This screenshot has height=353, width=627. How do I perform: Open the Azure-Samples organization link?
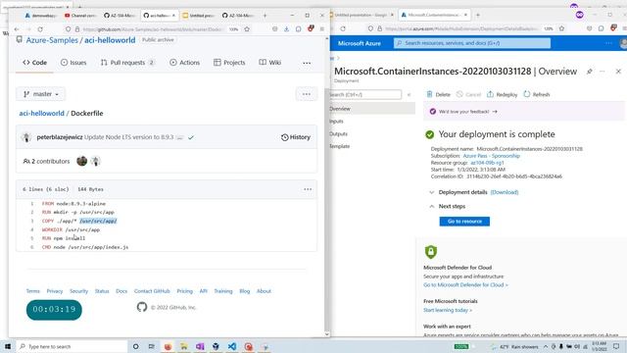[x=52, y=40]
